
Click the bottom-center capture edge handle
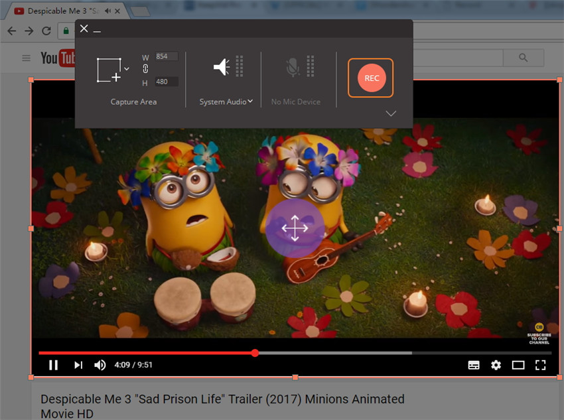point(295,378)
